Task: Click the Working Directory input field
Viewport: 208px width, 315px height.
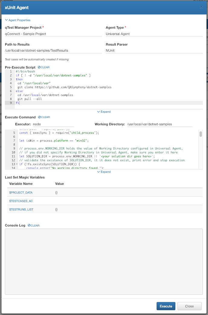Action: 159,124
